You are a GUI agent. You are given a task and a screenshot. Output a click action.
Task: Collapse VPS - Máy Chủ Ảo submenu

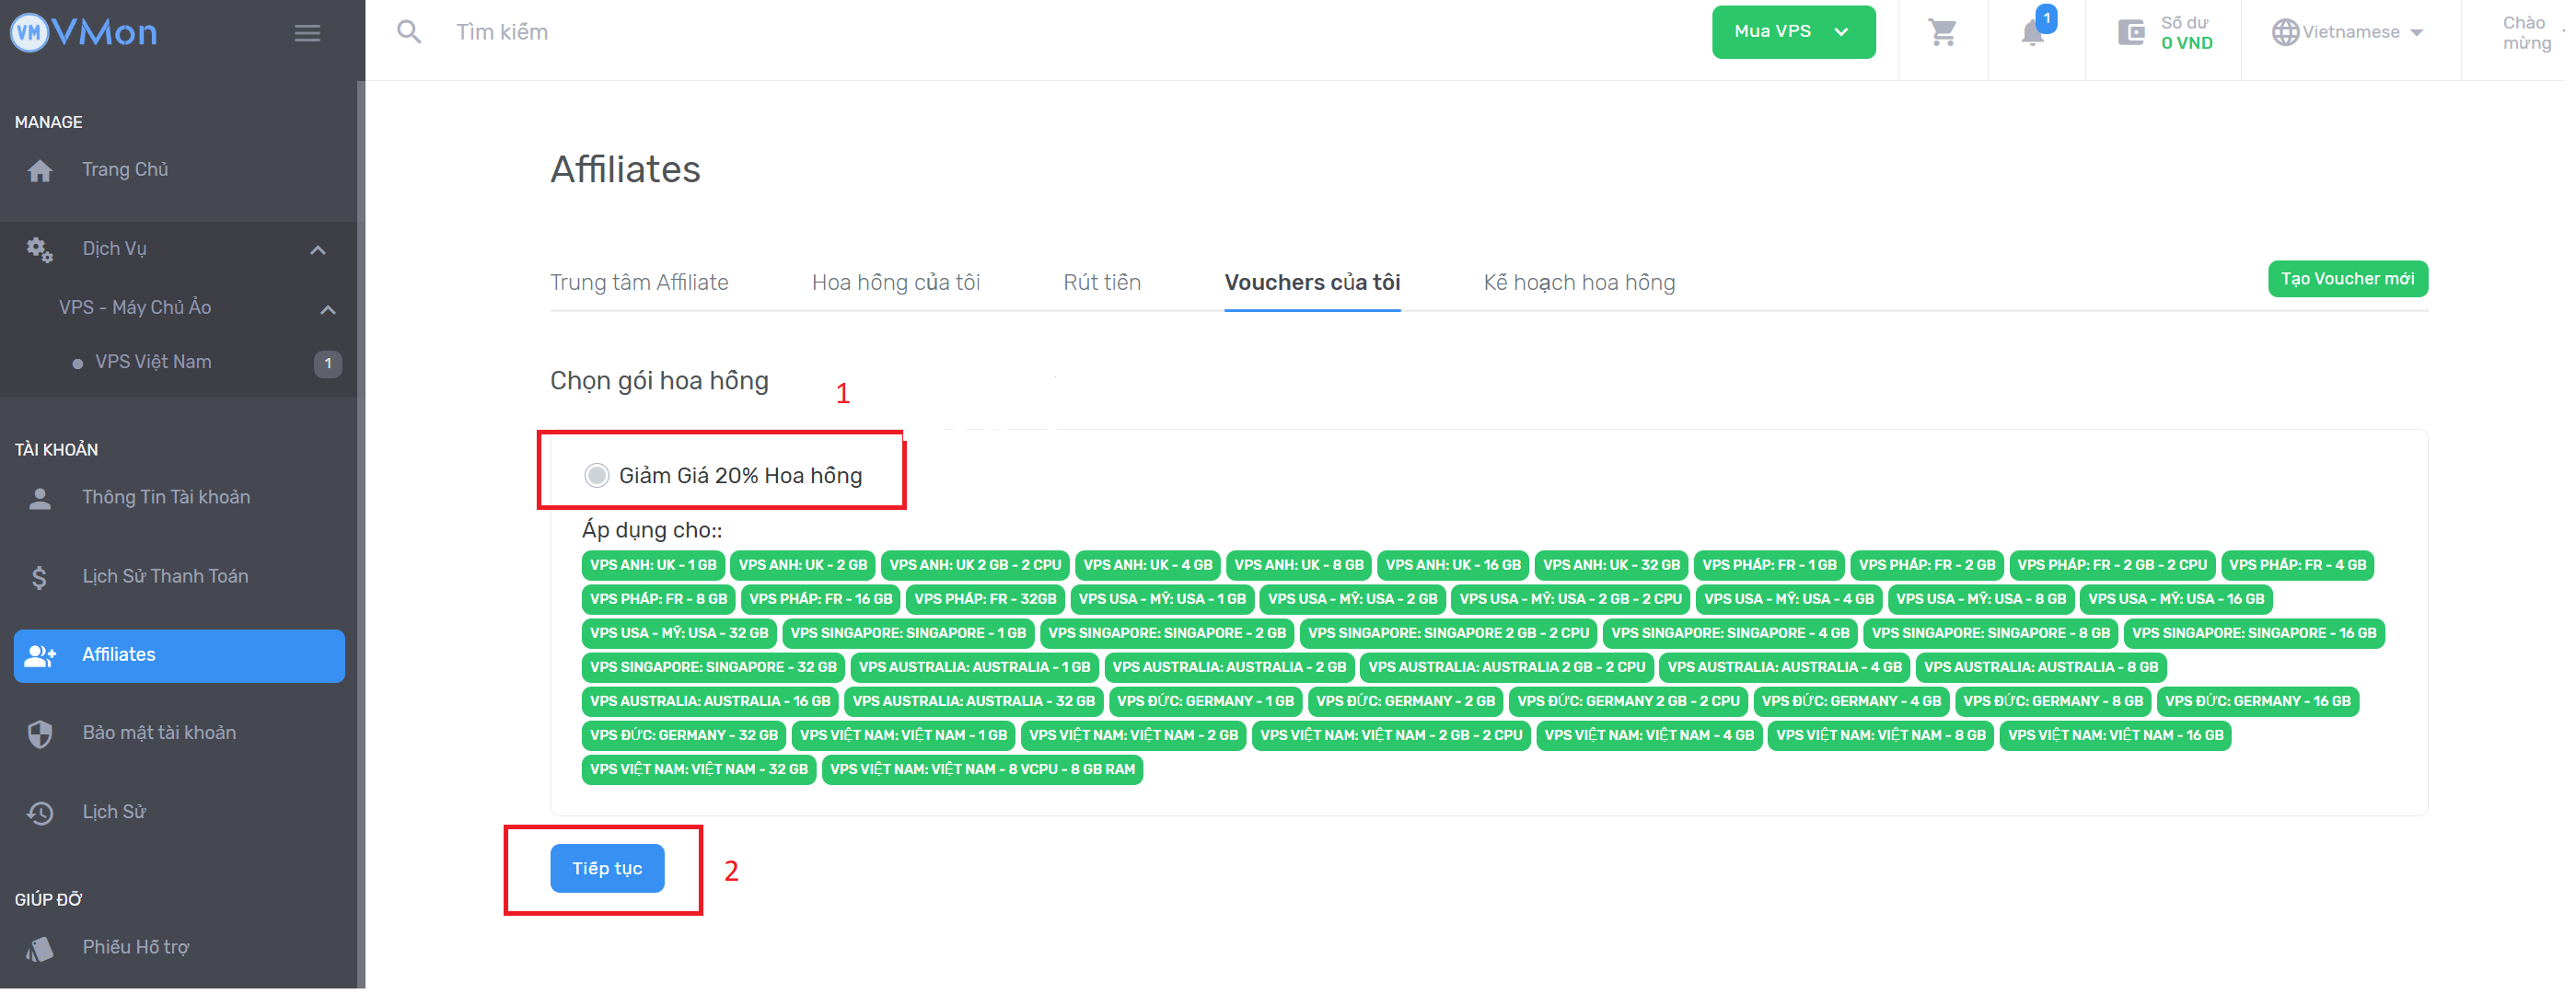tap(329, 310)
